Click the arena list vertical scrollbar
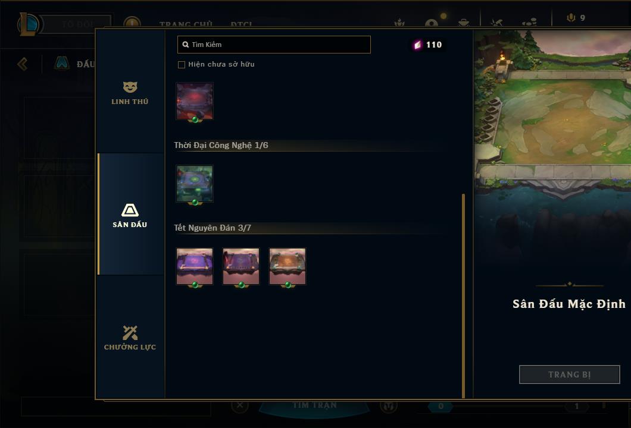631x428 pixels. [x=463, y=296]
